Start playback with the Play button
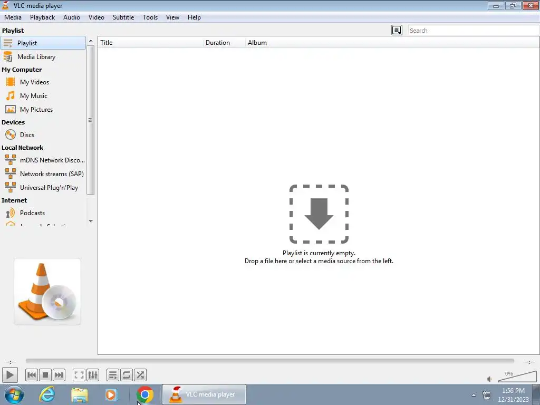The image size is (540, 405). 9,375
